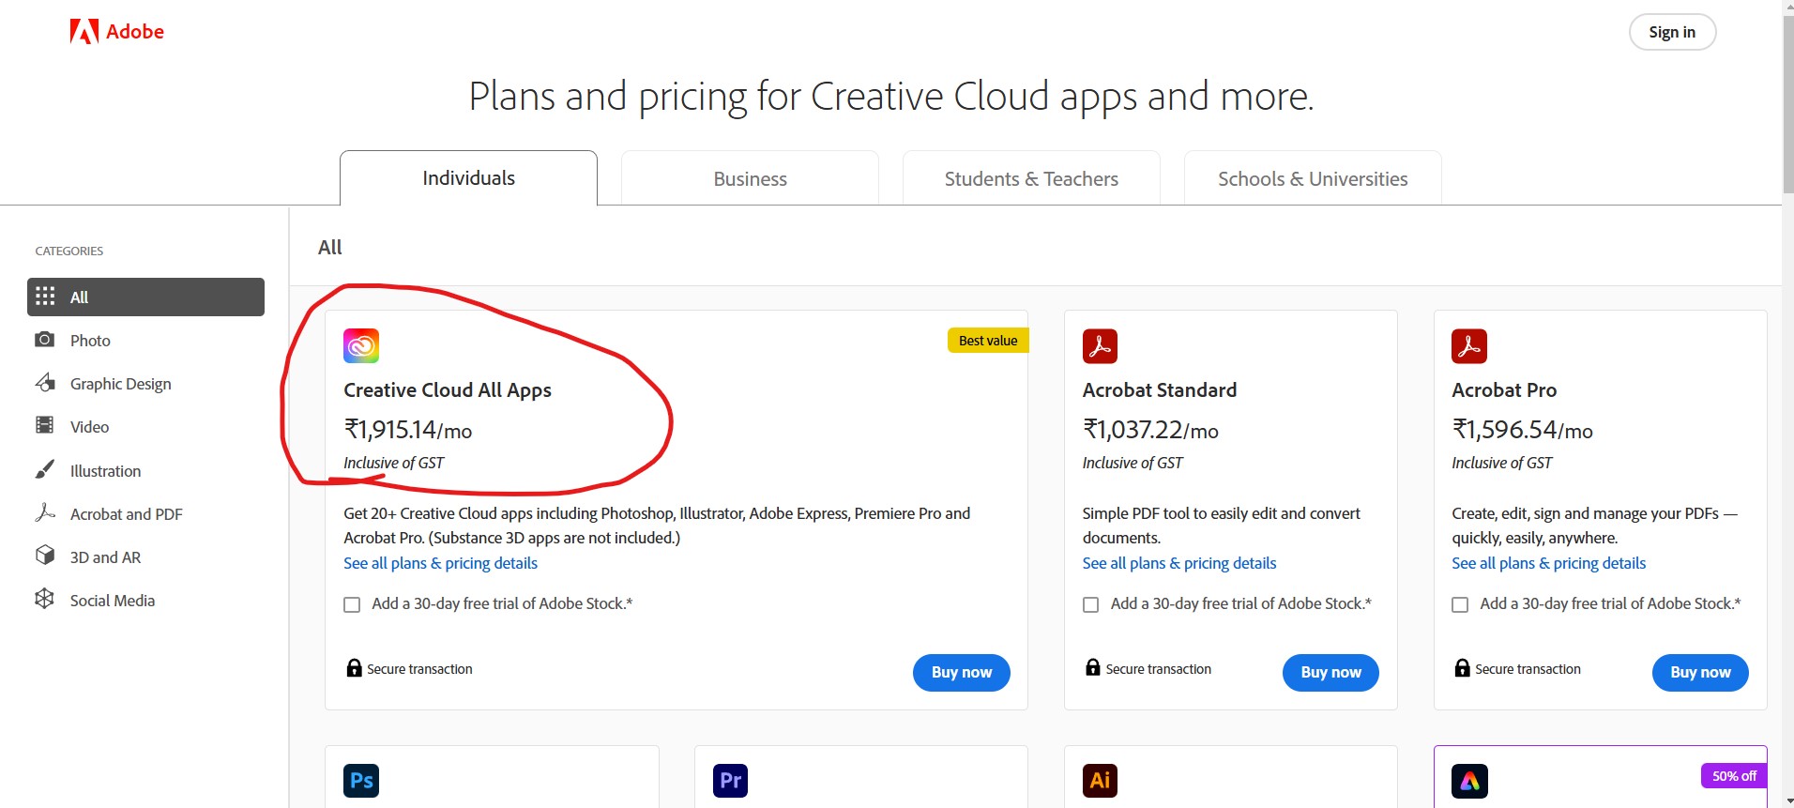Click the CATEGORIES sidebar heading
Screen dimensions: 1794x808
(69, 251)
